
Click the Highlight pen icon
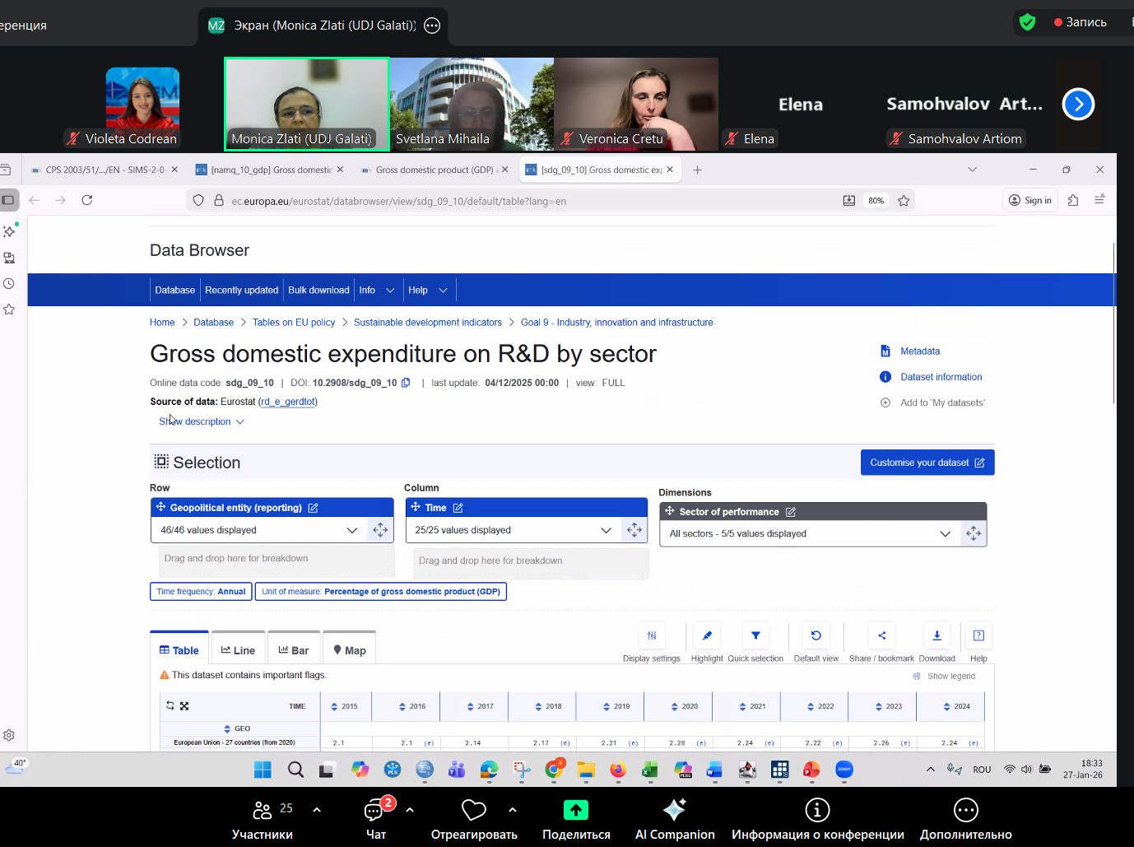point(707,635)
